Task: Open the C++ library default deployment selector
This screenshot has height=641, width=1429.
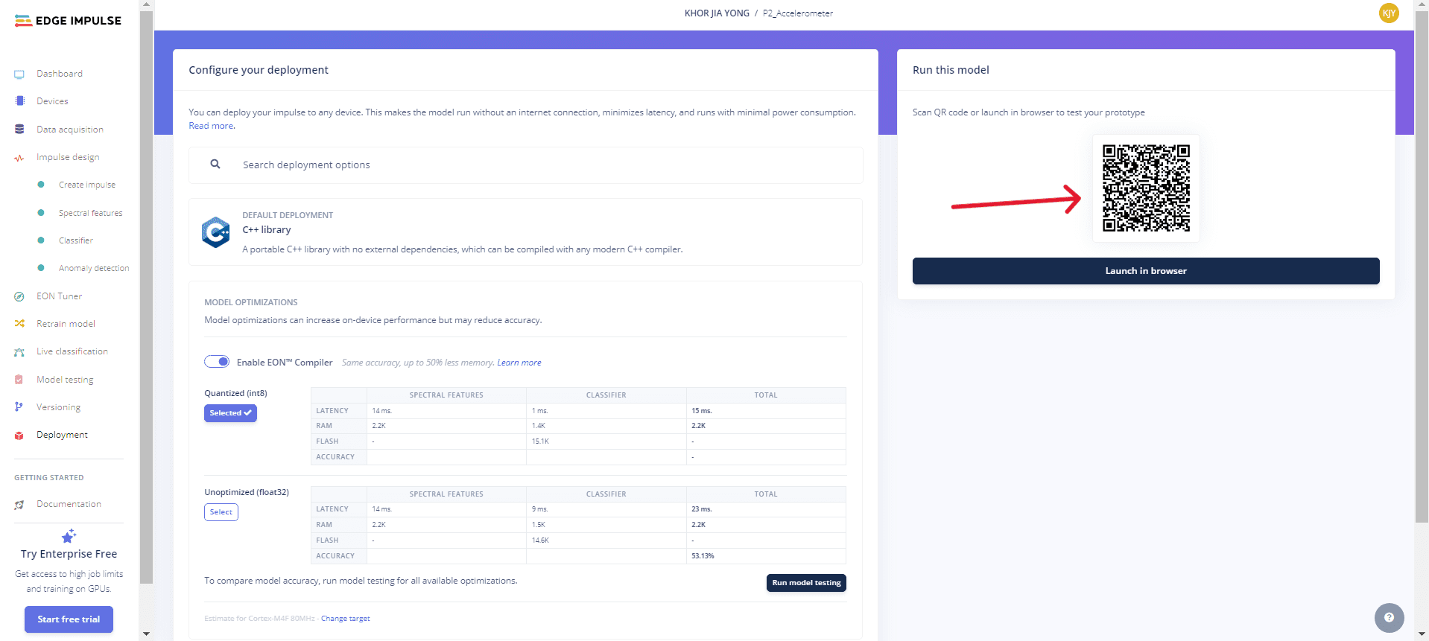Action: [x=525, y=232]
